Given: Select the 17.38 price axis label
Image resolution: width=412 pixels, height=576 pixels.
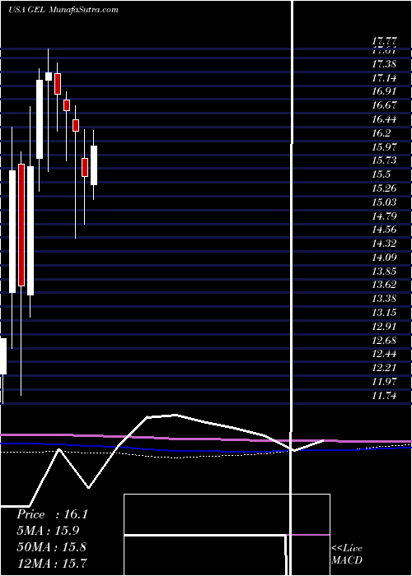Looking at the screenshot, I should tap(384, 64).
